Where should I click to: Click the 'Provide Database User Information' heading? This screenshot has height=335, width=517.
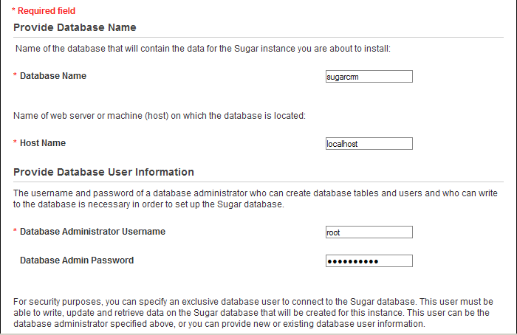click(x=103, y=172)
